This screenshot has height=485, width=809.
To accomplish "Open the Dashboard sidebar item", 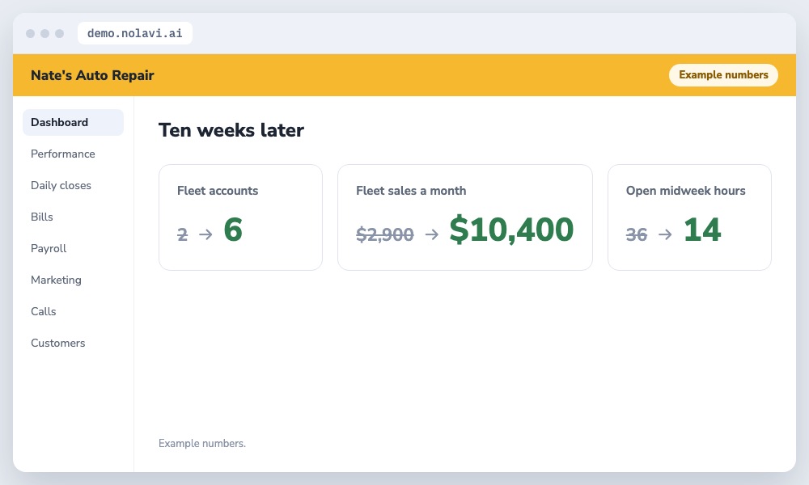I will coord(73,122).
